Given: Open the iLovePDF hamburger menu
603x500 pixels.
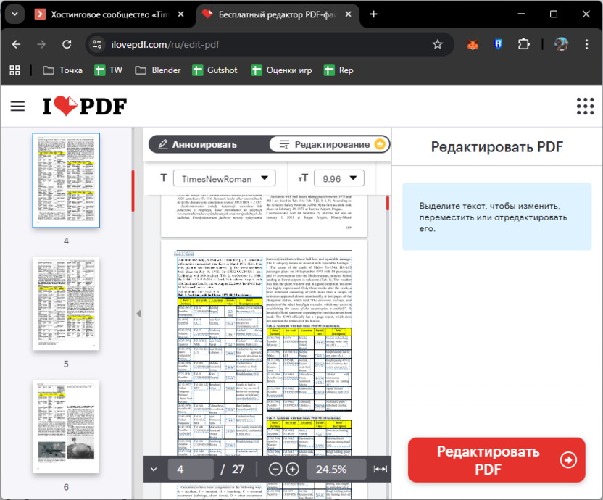Looking at the screenshot, I should tap(17, 106).
